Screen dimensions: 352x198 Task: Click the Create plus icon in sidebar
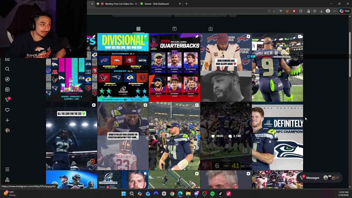tap(7, 120)
